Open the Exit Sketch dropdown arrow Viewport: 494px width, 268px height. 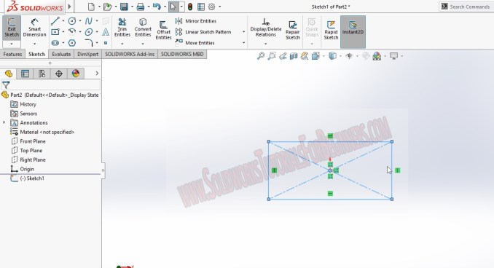(12, 44)
